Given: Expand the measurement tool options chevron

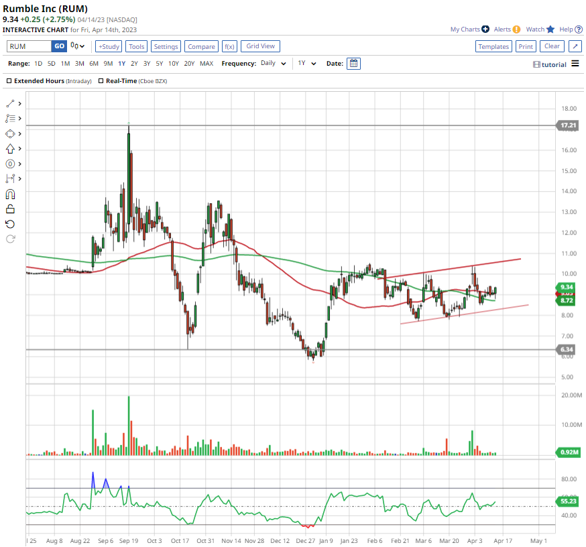Looking at the screenshot, I should pos(20,178).
